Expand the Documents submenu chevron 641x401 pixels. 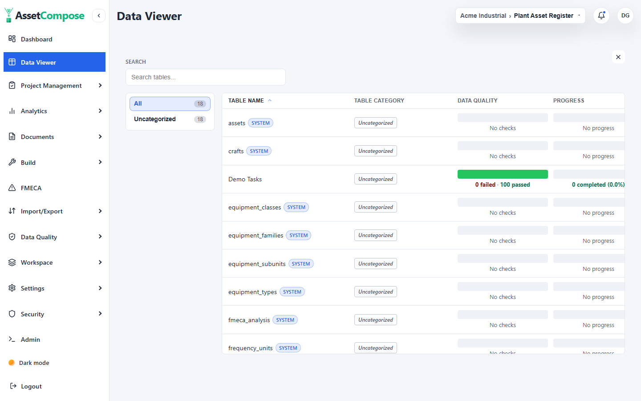[x=100, y=136]
